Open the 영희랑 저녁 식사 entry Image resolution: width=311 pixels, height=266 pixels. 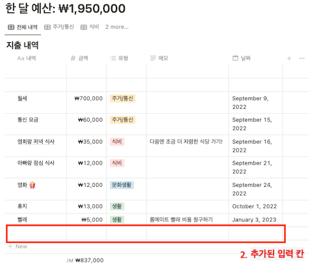point(36,142)
